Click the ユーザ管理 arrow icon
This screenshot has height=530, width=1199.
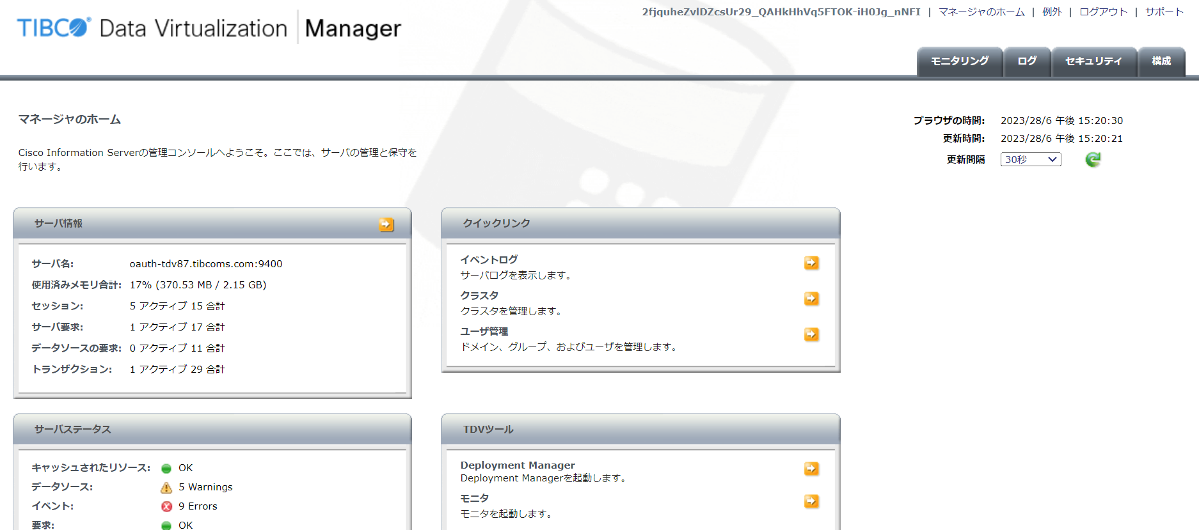(811, 334)
